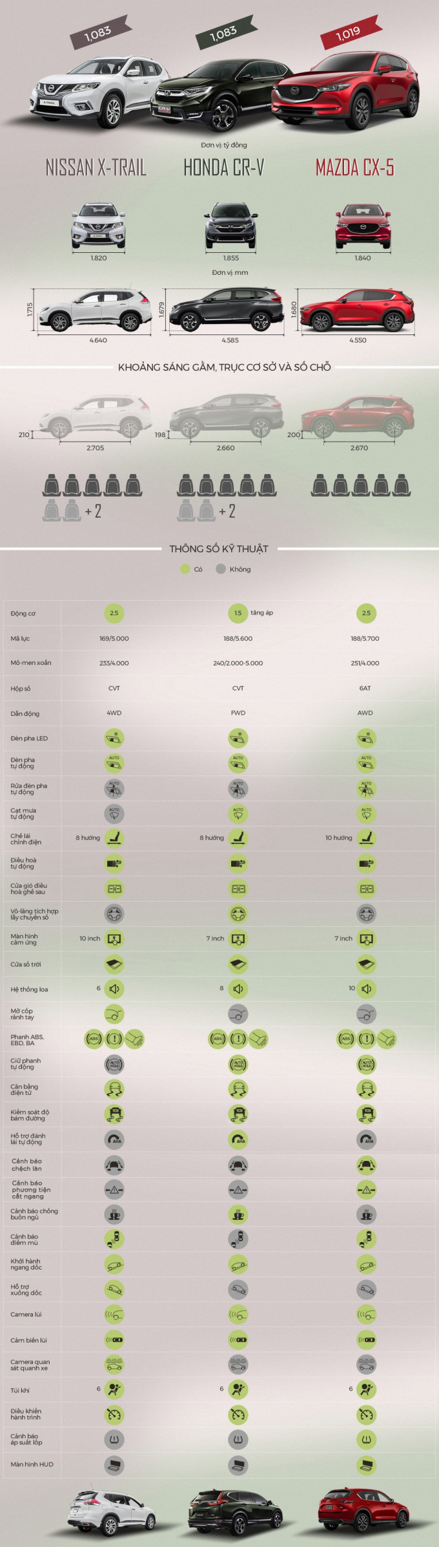The width and height of the screenshot is (439, 1547).
Task: Click the Honda CR-V airbag icon
Action: [238, 1389]
